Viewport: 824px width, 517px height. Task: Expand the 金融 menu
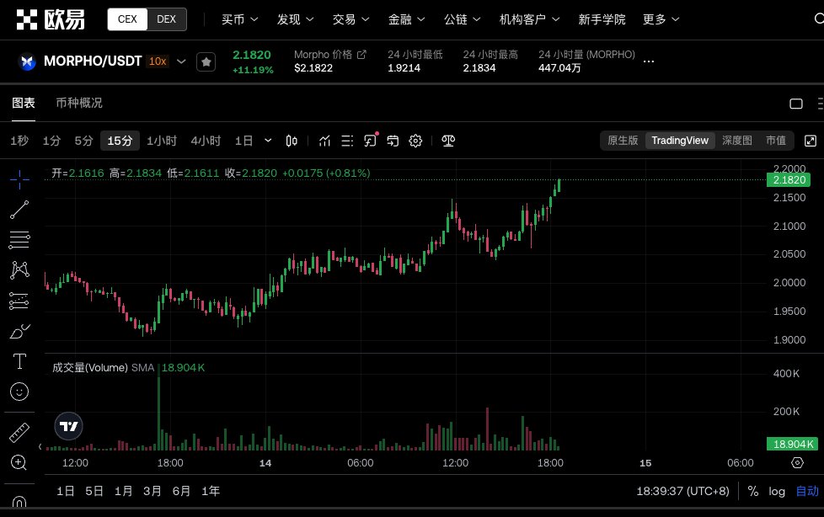pos(406,19)
